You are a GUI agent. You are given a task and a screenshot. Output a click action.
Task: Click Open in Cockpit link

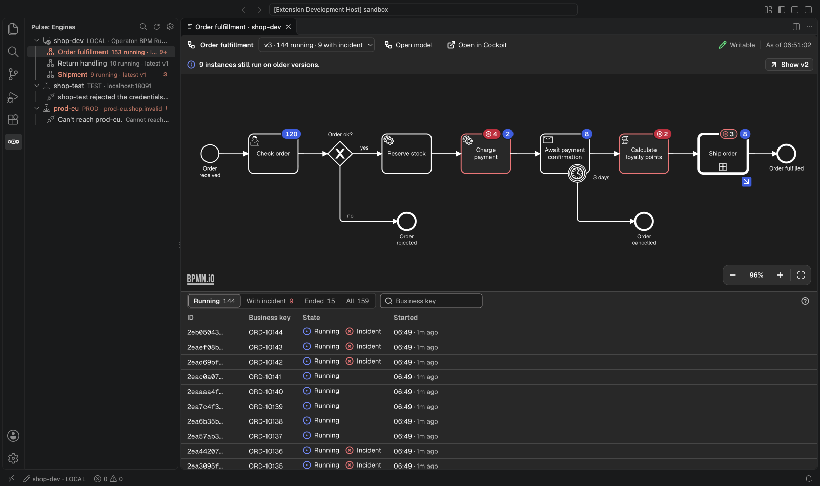pyautogui.click(x=477, y=45)
